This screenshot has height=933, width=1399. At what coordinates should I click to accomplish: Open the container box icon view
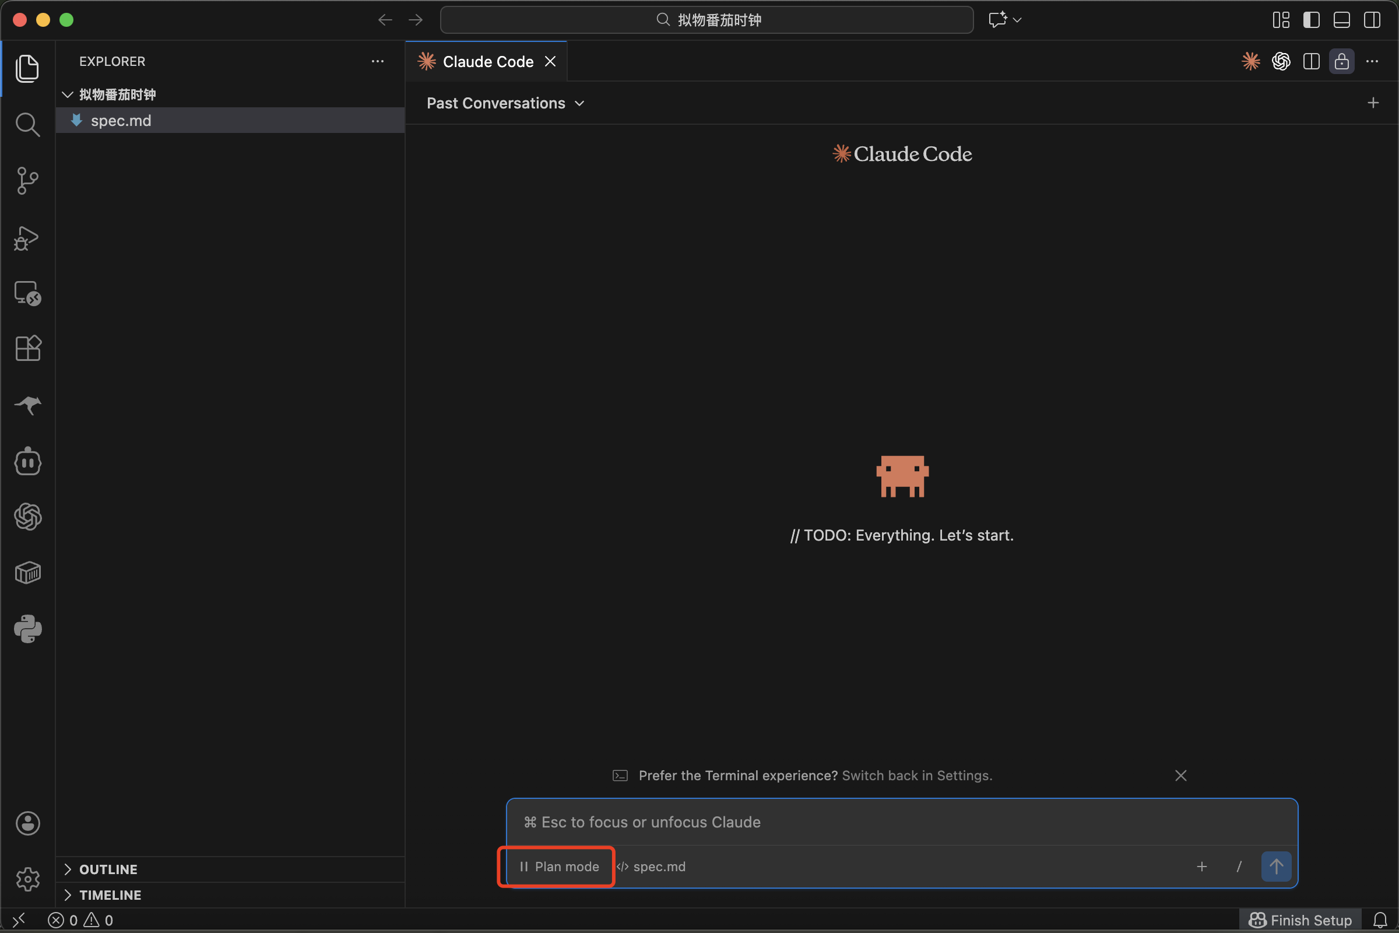coord(27,573)
